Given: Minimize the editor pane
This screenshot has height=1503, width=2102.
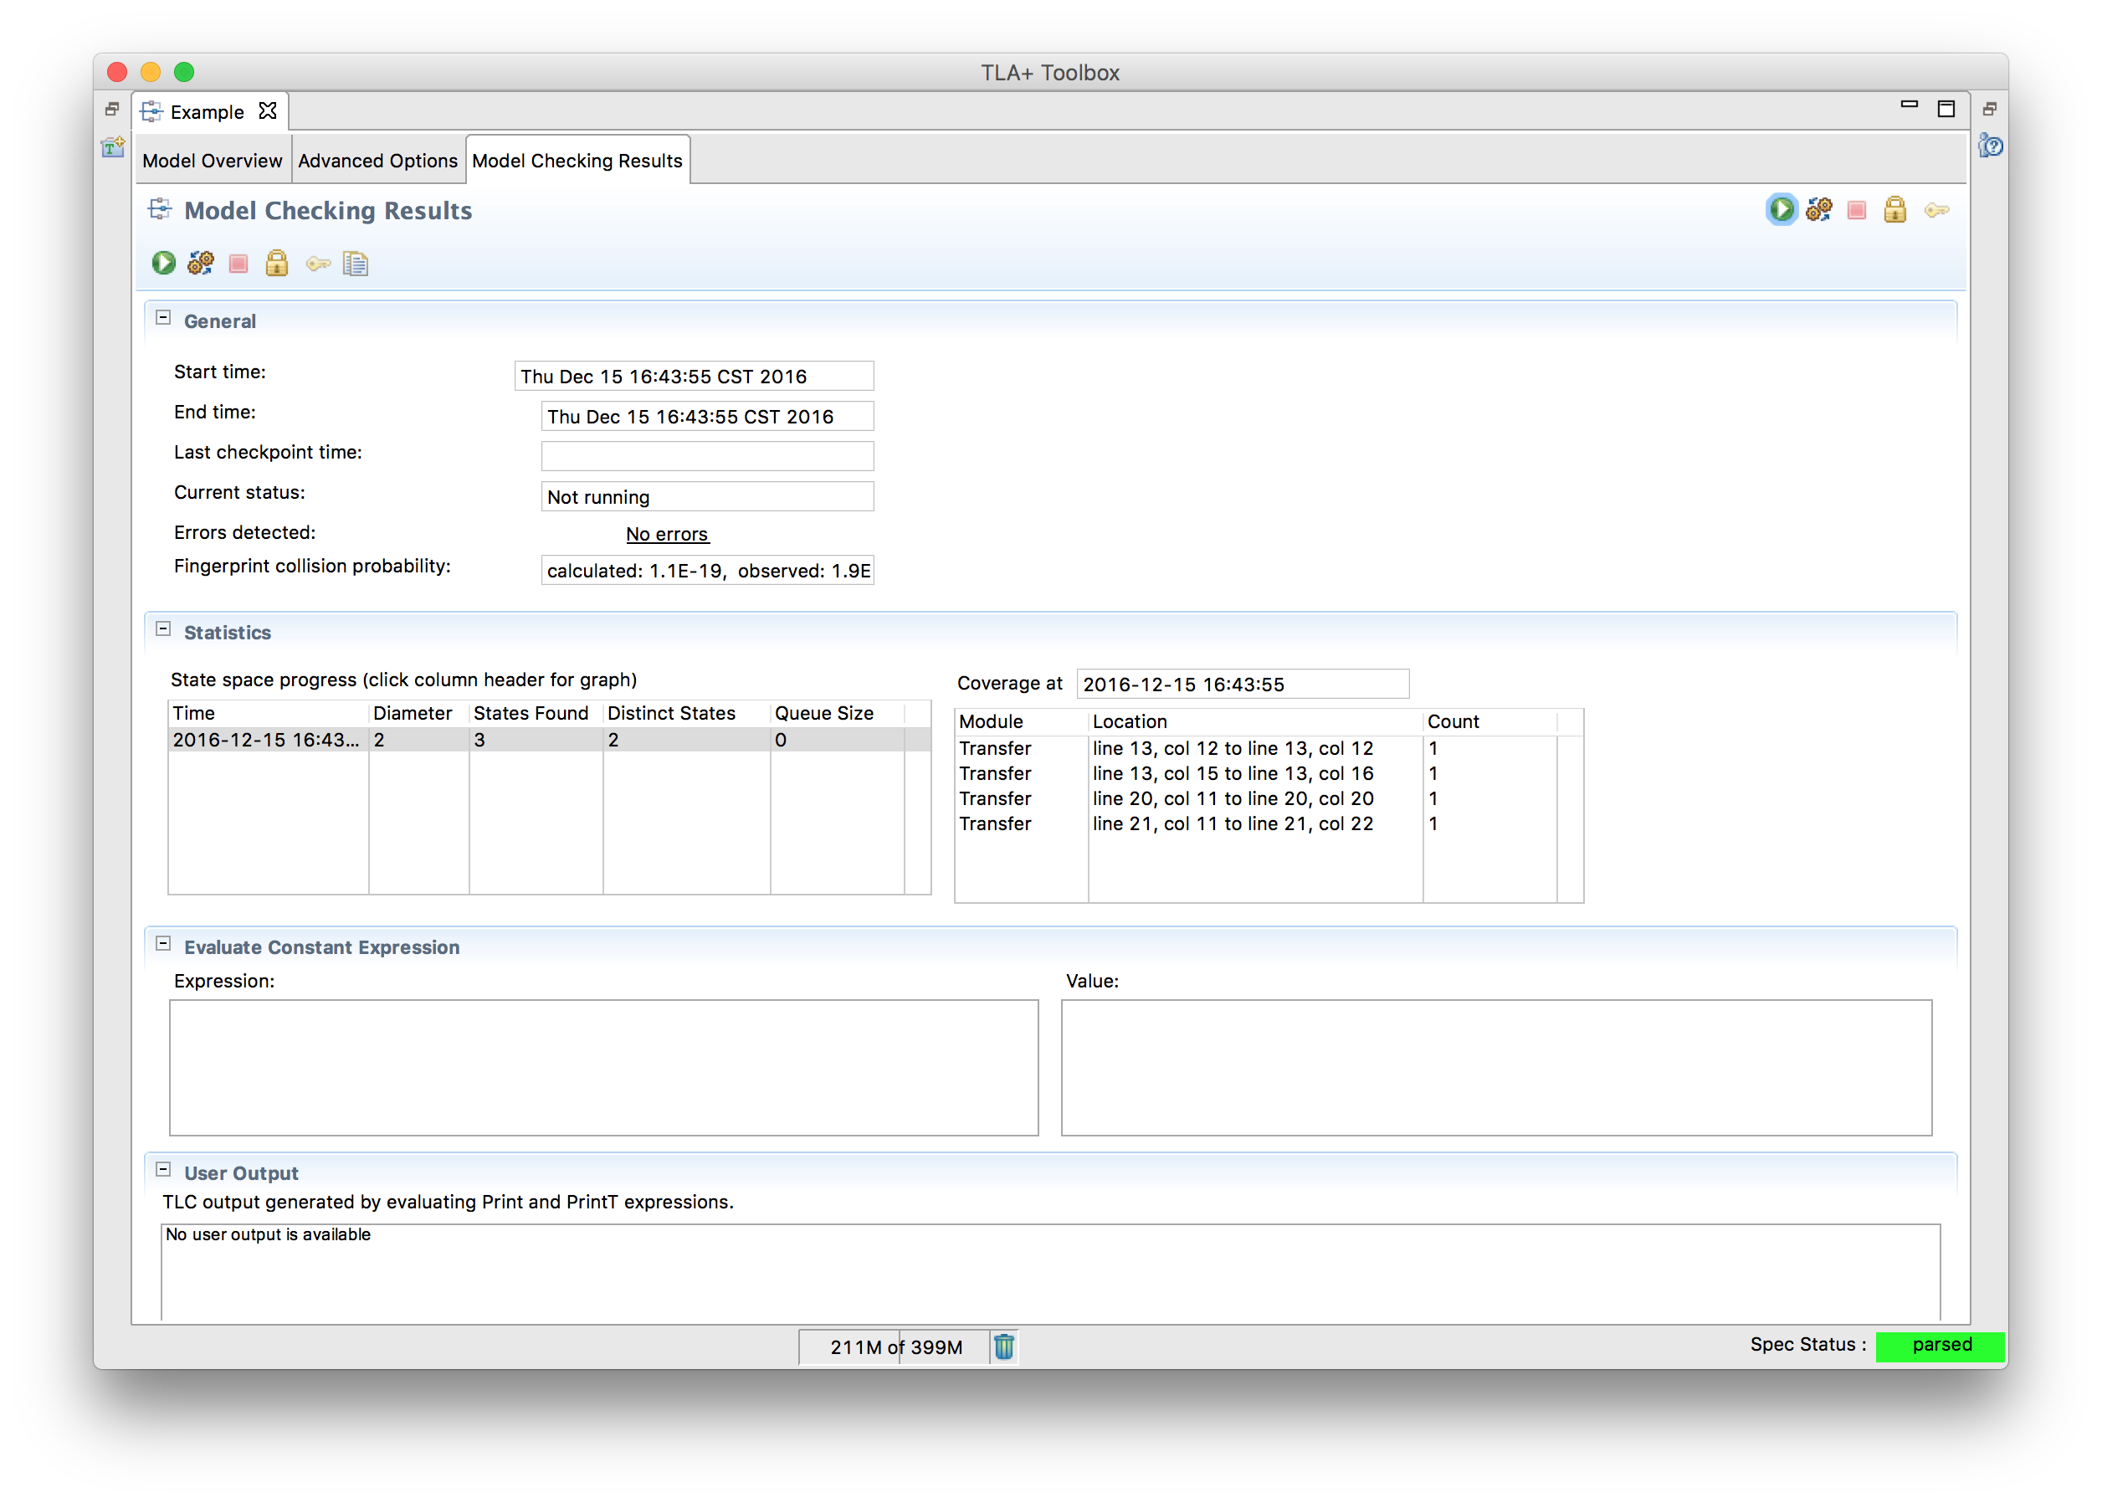Looking at the screenshot, I should [x=1909, y=105].
